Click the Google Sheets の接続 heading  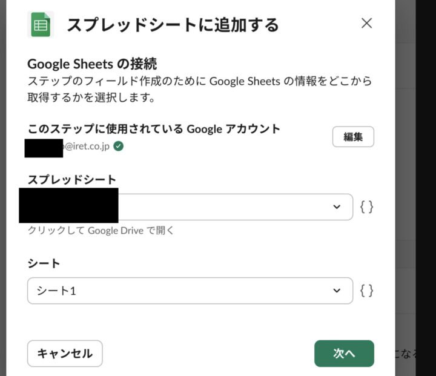click(x=93, y=64)
